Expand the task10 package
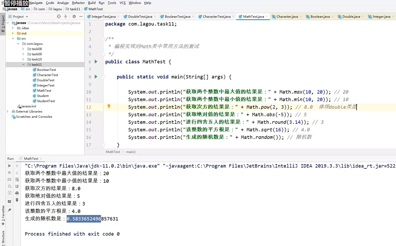396x246 pixels. coord(23,59)
